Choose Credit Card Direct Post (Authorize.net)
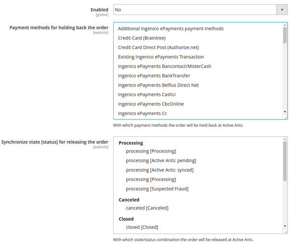290x245 pixels. point(158,48)
